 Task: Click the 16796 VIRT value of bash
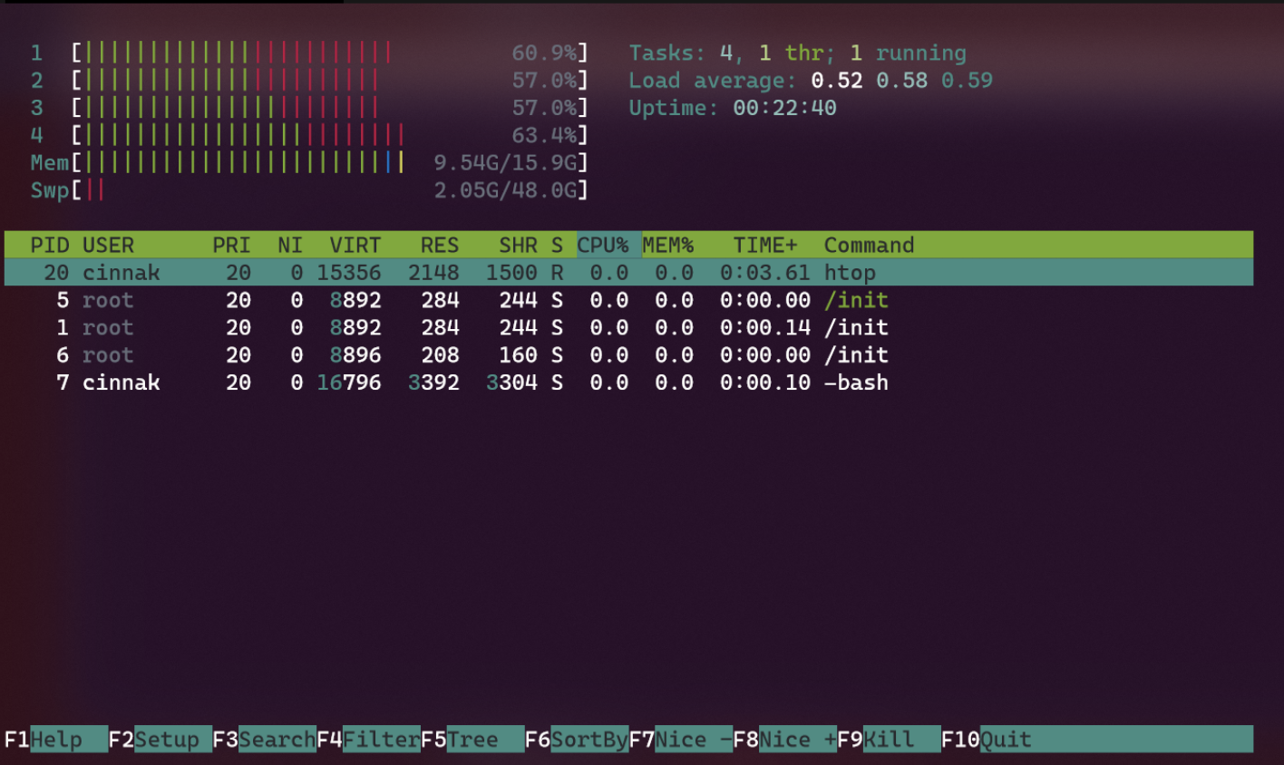349,382
